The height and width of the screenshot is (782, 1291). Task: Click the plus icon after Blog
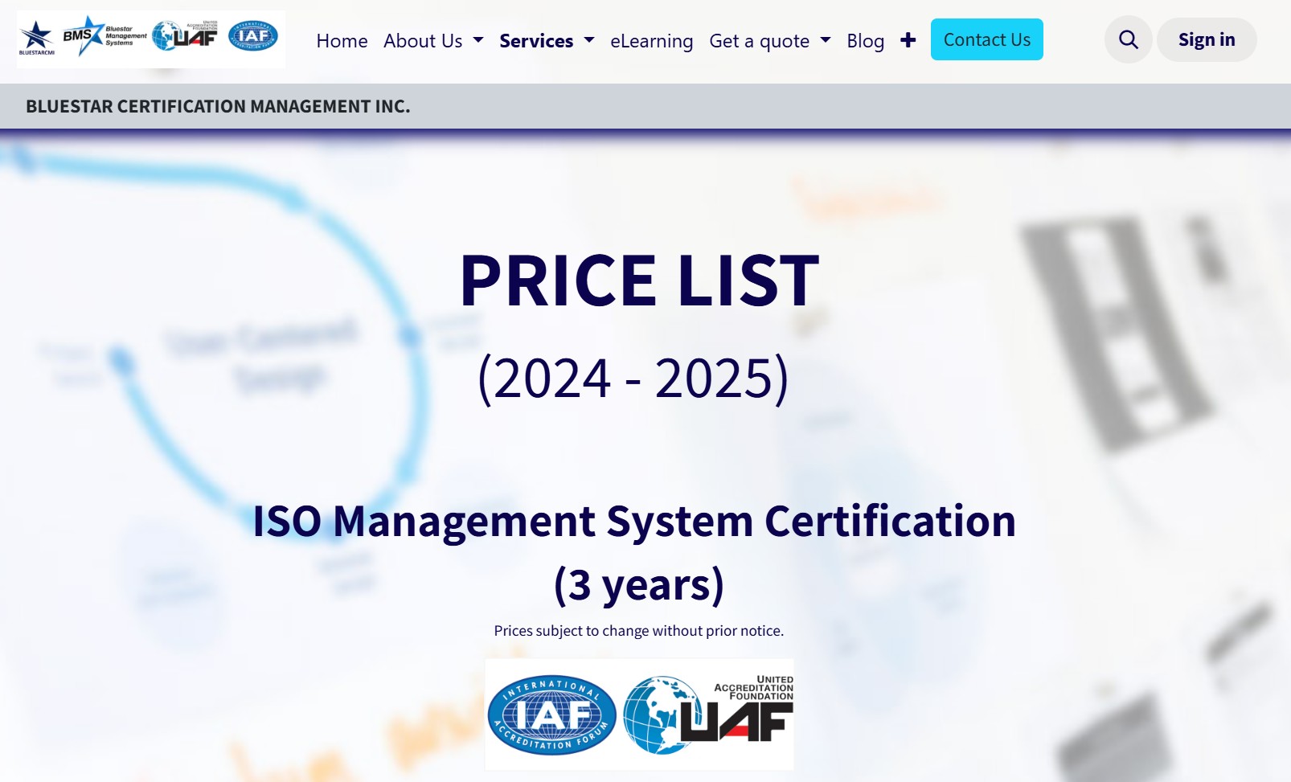pos(908,40)
